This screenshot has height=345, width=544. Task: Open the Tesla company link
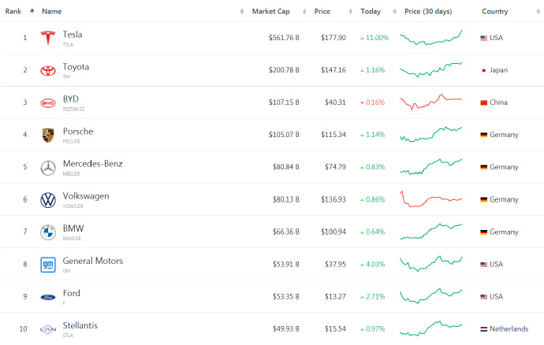(x=73, y=35)
